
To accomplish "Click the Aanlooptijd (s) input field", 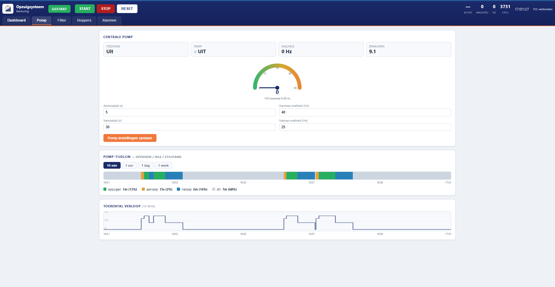I will point(189,112).
